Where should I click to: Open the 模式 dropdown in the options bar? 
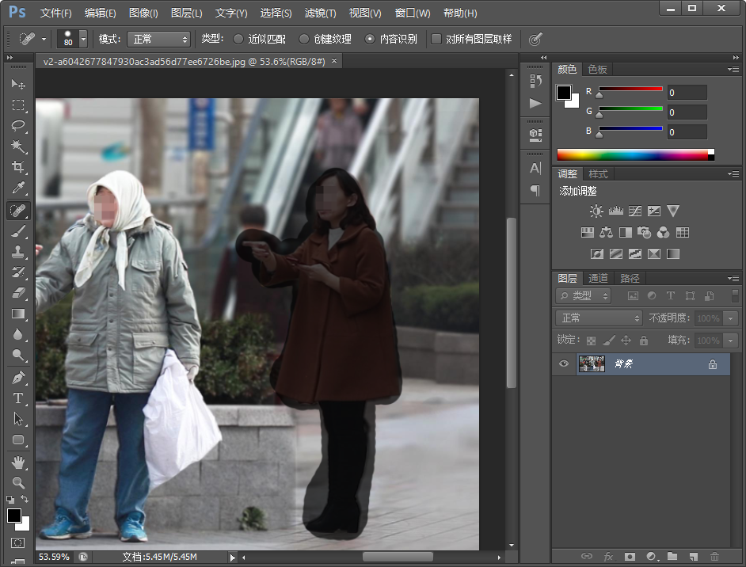click(x=158, y=38)
